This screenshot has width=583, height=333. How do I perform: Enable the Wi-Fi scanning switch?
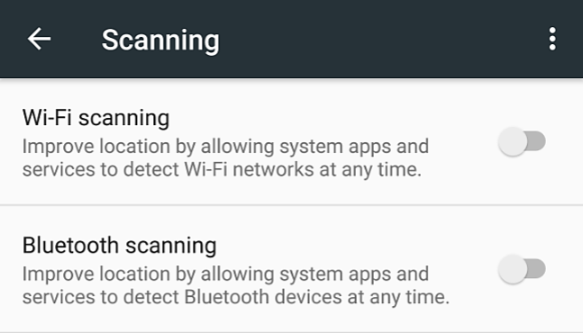(522, 141)
